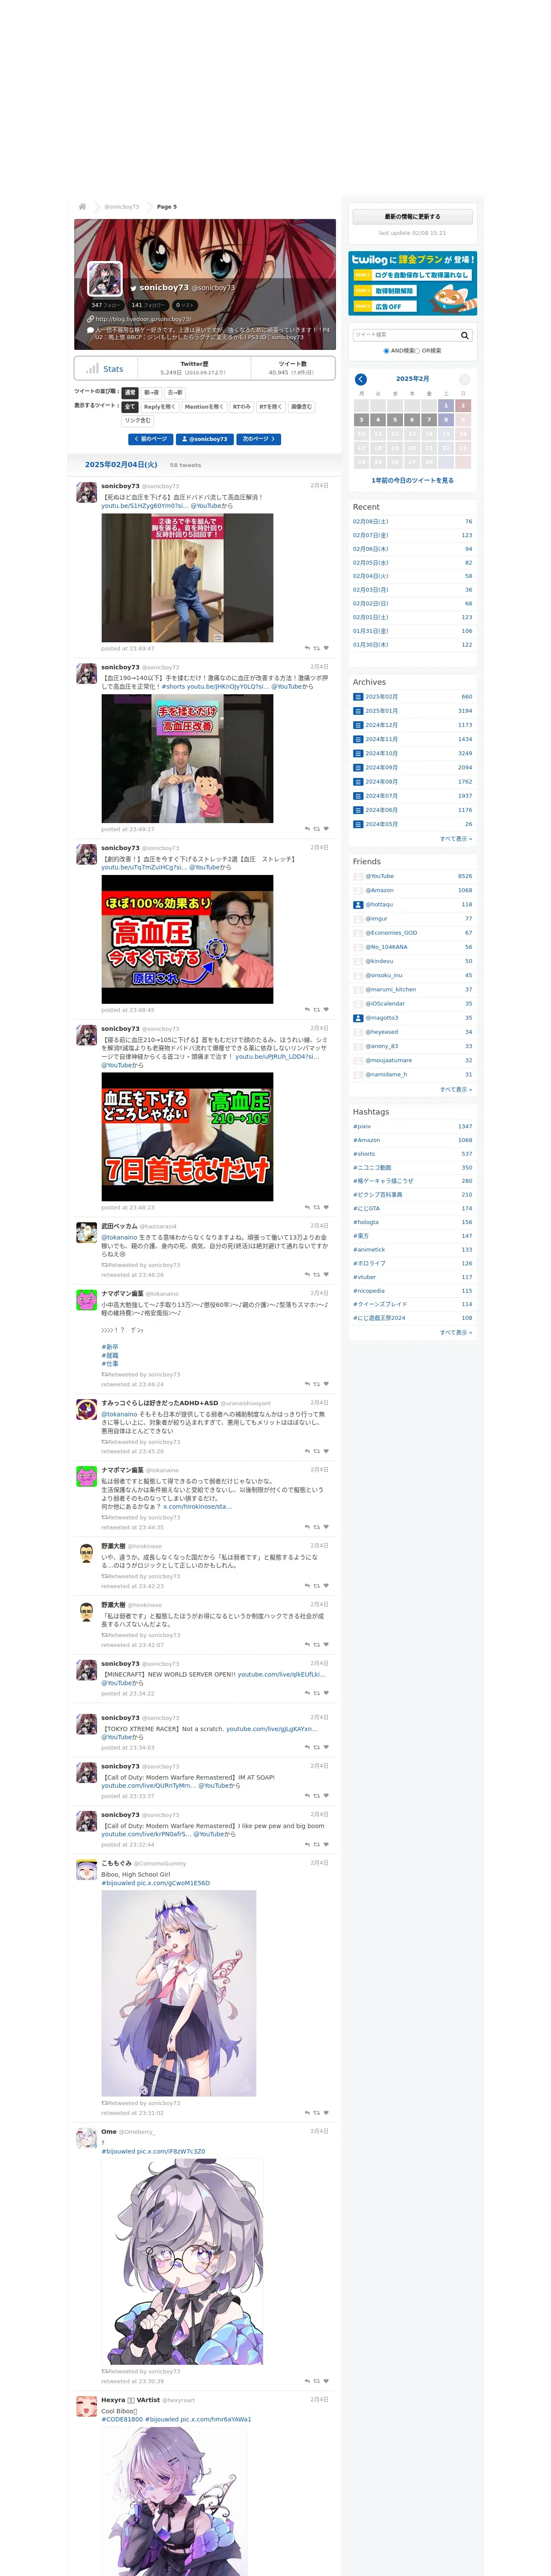Reply to tweet posted at 23:33:37
The height and width of the screenshot is (2576, 551).
(x=307, y=1795)
